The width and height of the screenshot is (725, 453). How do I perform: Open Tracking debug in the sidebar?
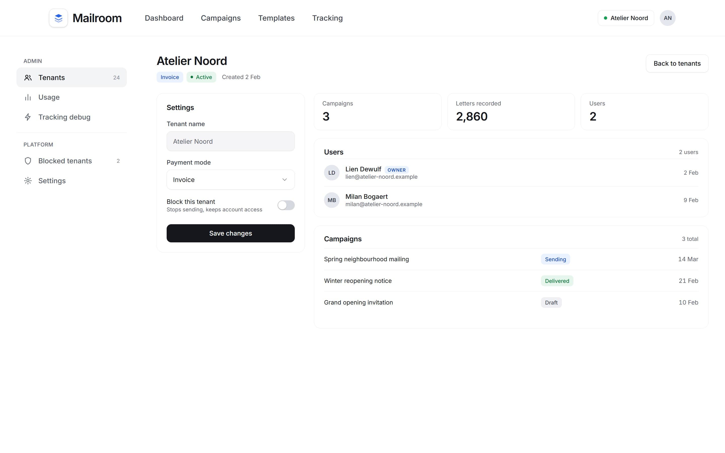[x=71, y=117]
